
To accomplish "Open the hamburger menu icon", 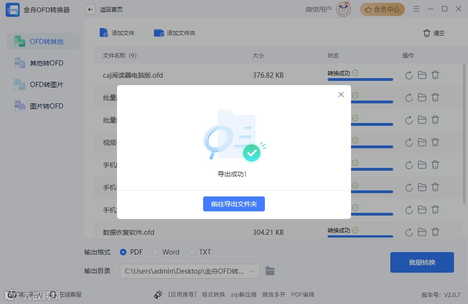I will click(x=417, y=9).
